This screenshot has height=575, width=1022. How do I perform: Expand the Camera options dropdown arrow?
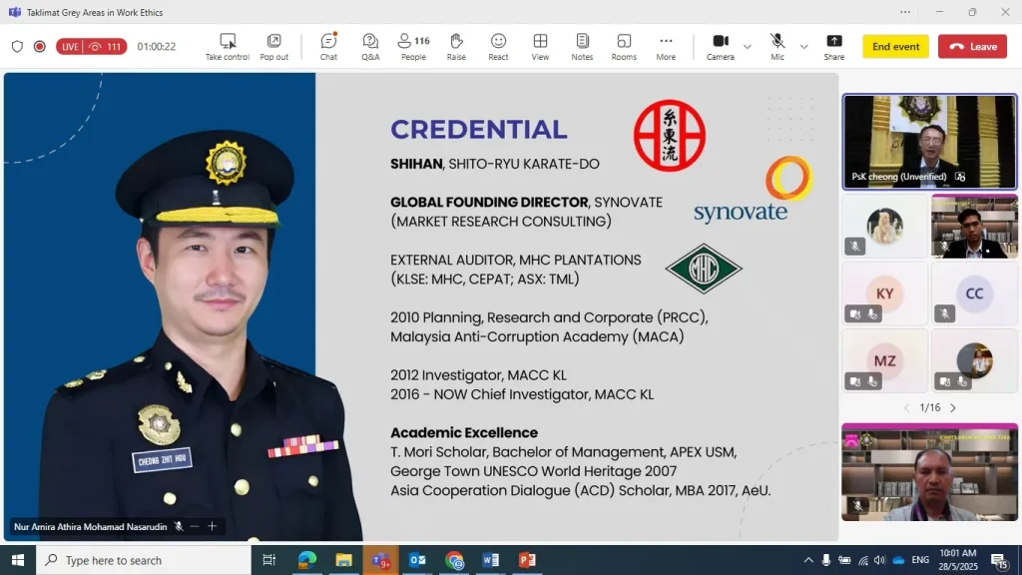point(748,47)
